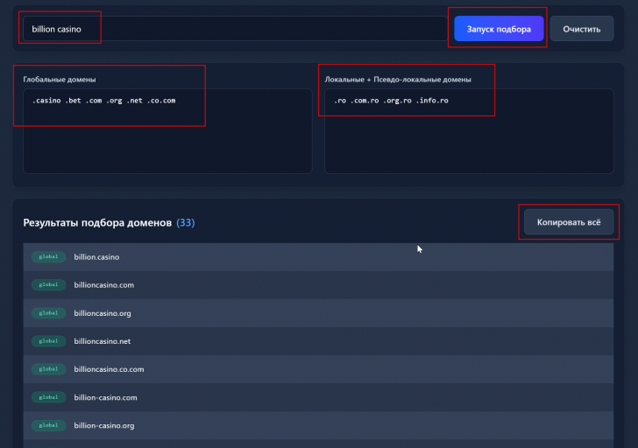638x448 pixels.
Task: Select the billion-casino.com result row
Action: click(318, 397)
